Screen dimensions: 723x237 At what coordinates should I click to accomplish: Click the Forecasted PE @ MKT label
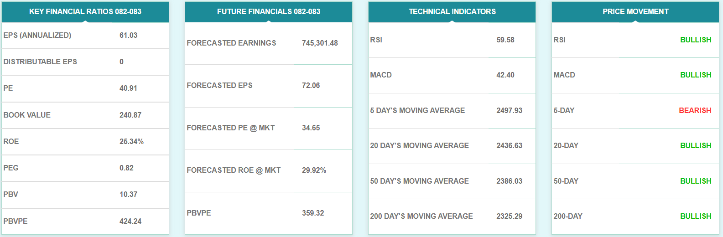(x=231, y=128)
